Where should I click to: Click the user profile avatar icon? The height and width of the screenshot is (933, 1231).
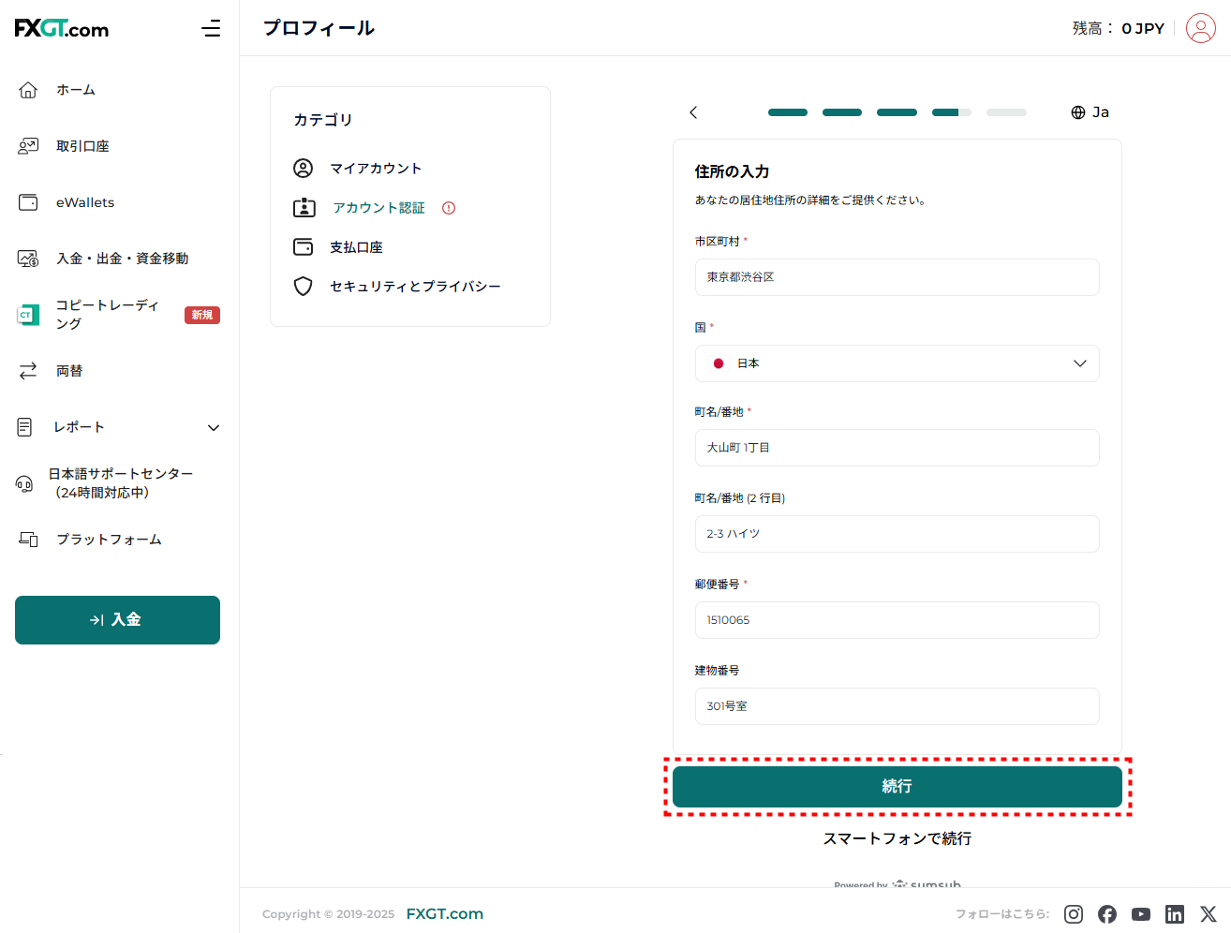click(x=1200, y=28)
